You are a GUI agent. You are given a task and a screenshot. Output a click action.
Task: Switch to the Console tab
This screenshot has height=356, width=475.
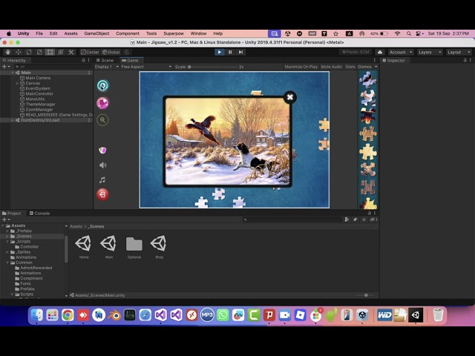[x=39, y=214]
